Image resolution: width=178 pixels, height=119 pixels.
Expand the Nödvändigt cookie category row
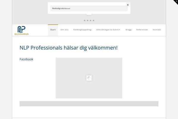89,8
